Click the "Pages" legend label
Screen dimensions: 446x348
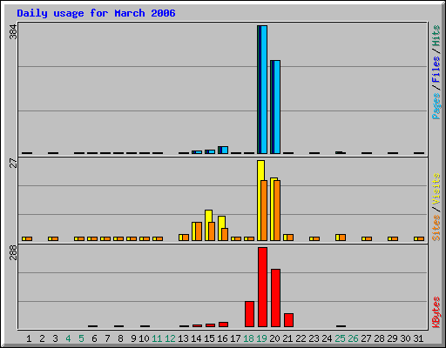pos(436,106)
